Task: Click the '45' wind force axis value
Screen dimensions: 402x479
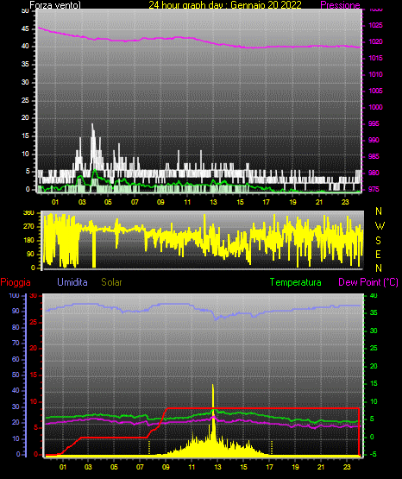Action: point(25,28)
